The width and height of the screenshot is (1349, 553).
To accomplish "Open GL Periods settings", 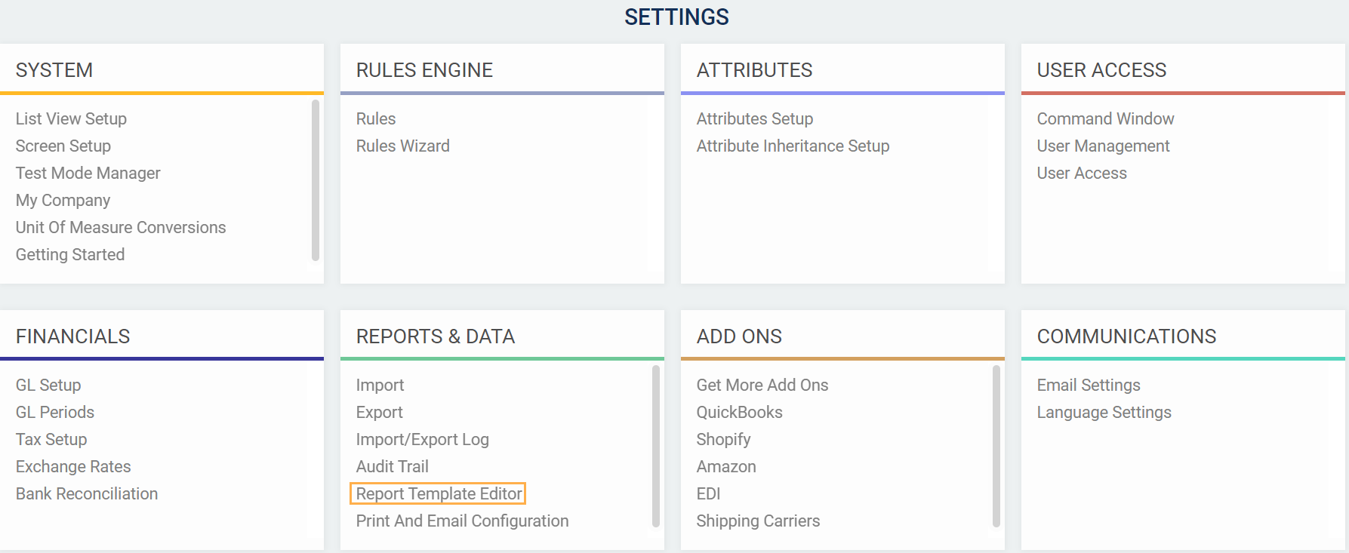I will [x=55, y=412].
